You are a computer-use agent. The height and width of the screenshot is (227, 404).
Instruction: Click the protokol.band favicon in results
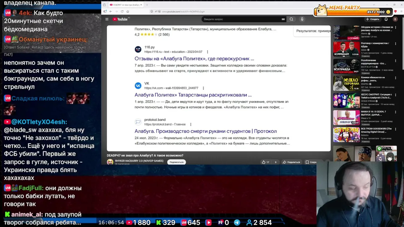(x=138, y=122)
